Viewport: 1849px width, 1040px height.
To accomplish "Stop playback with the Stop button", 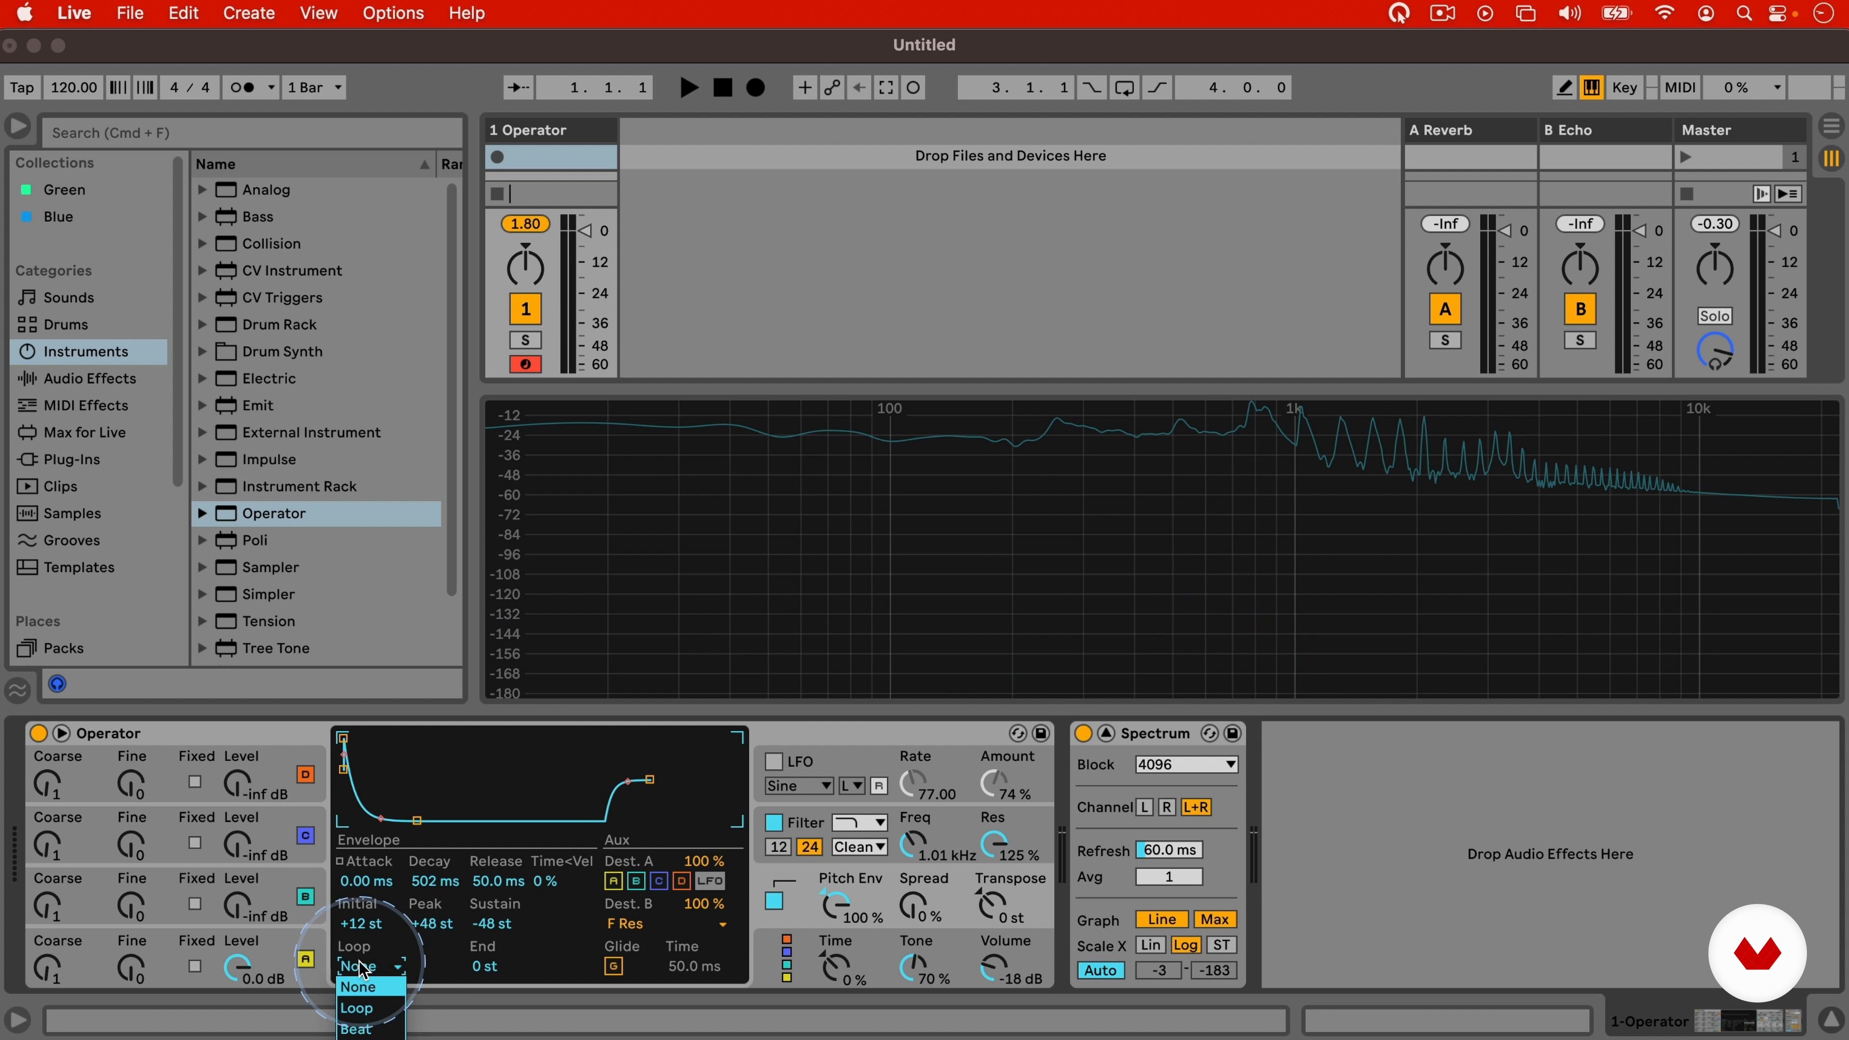I will pos(722,88).
